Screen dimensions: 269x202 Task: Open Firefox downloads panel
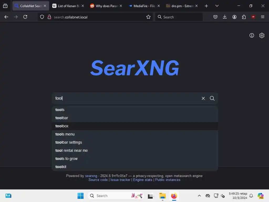(225, 17)
